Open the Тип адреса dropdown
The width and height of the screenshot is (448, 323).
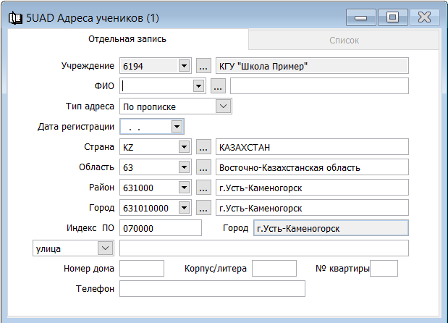coord(223,106)
